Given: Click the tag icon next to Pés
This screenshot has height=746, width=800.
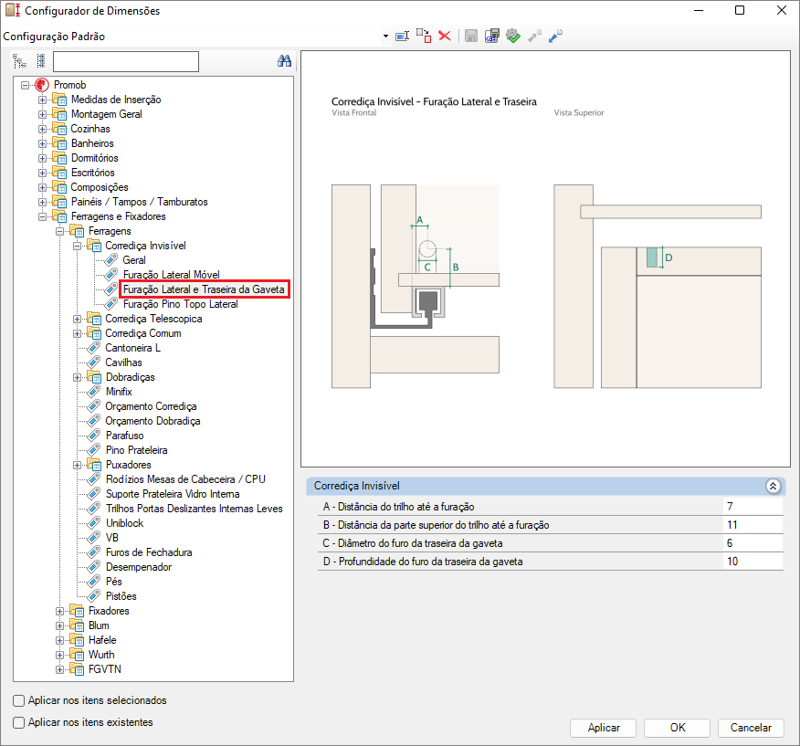Looking at the screenshot, I should click(93, 582).
